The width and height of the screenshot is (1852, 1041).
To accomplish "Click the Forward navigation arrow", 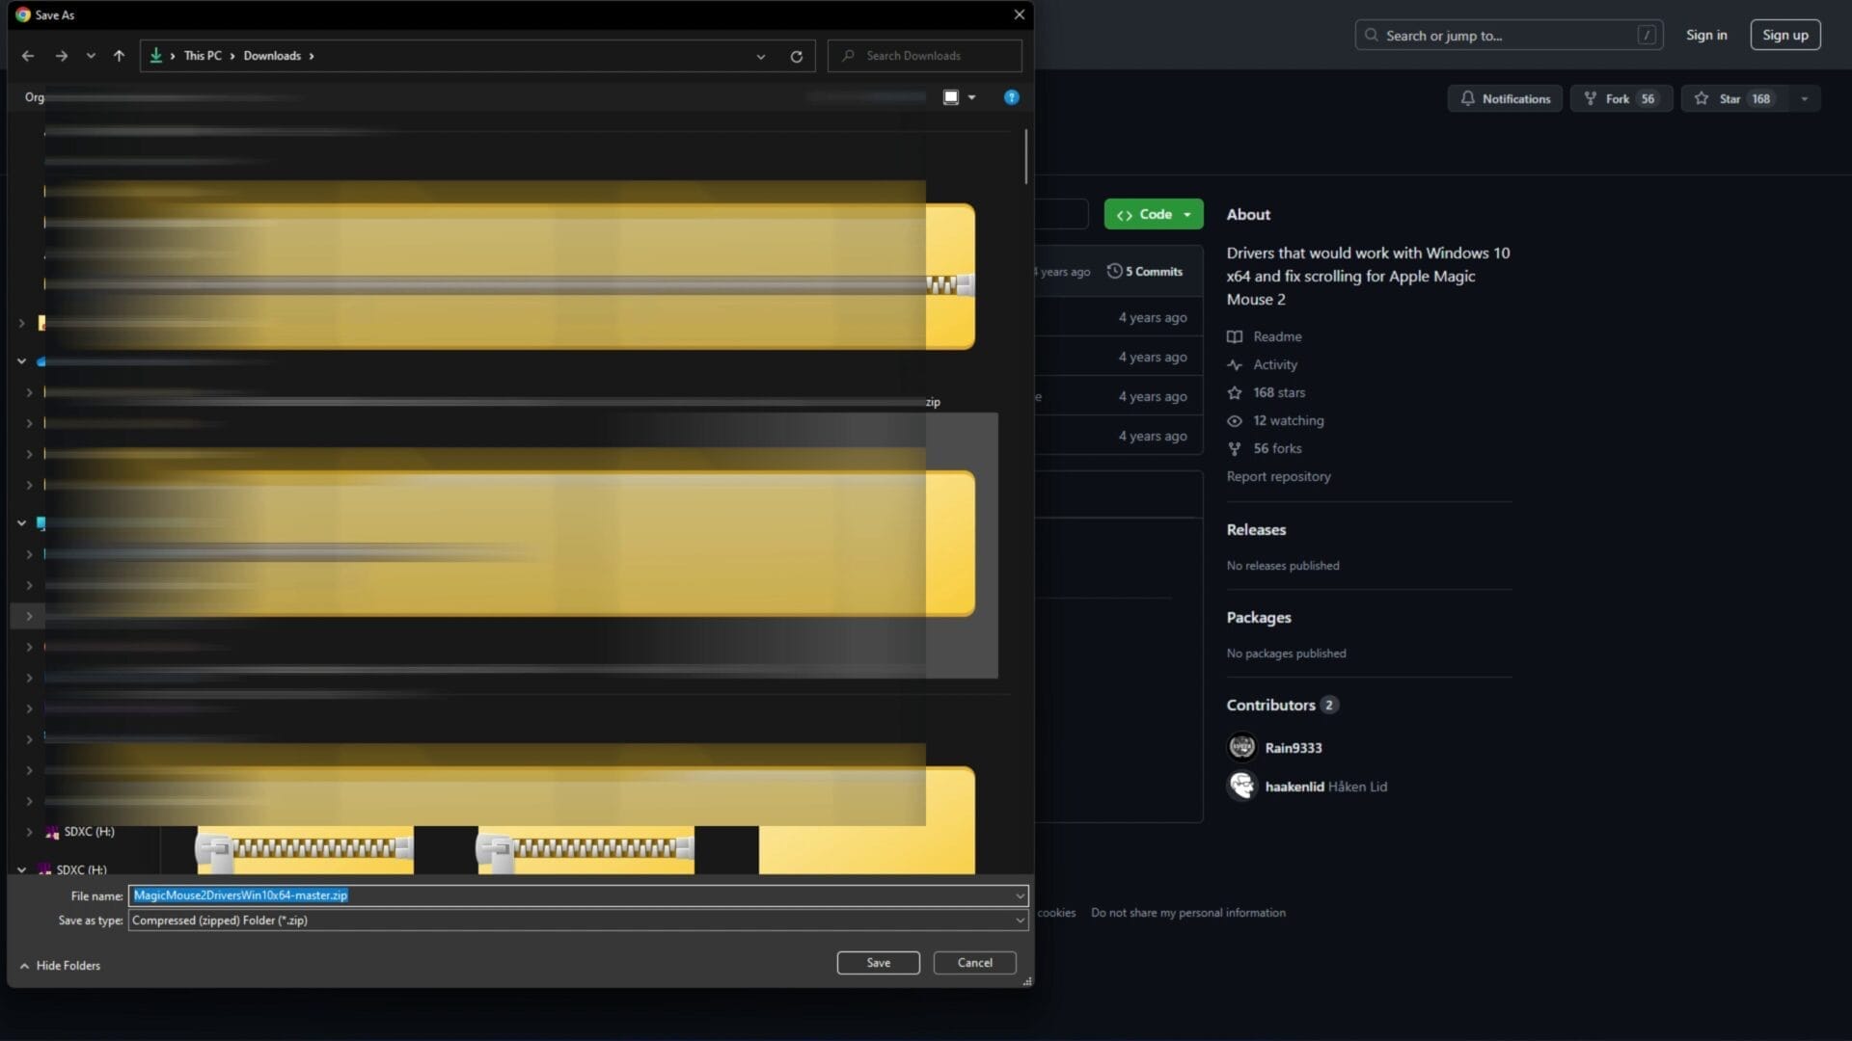I will (61, 56).
